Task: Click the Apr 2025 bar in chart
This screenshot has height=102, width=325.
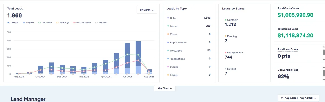Action: click(106, 67)
